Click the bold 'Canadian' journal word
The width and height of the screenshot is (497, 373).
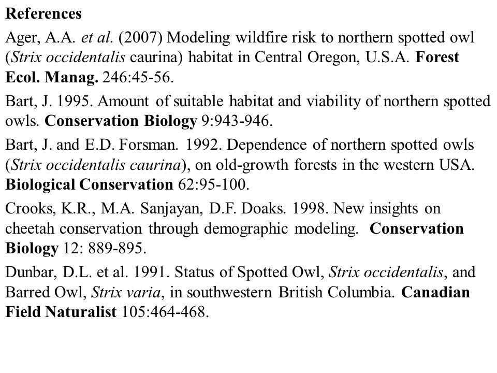[435, 292]
